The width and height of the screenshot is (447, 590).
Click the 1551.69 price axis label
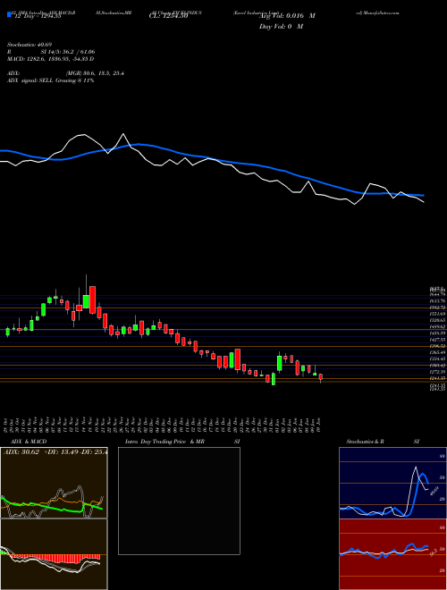coord(437,314)
